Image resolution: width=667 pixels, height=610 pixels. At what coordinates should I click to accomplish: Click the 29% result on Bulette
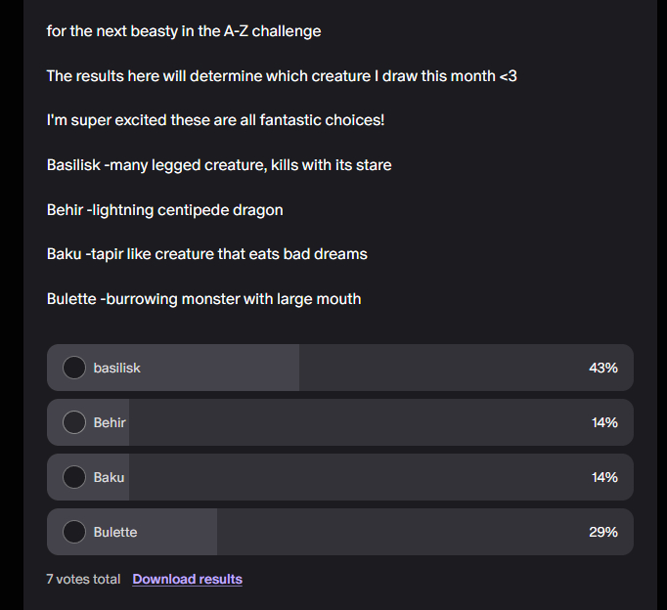pyautogui.click(x=602, y=532)
